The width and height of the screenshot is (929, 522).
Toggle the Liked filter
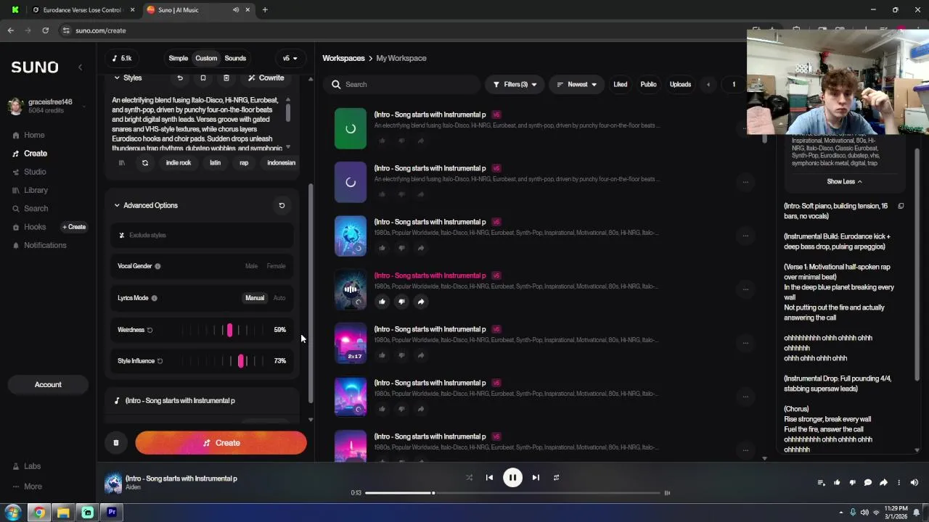pyautogui.click(x=621, y=85)
